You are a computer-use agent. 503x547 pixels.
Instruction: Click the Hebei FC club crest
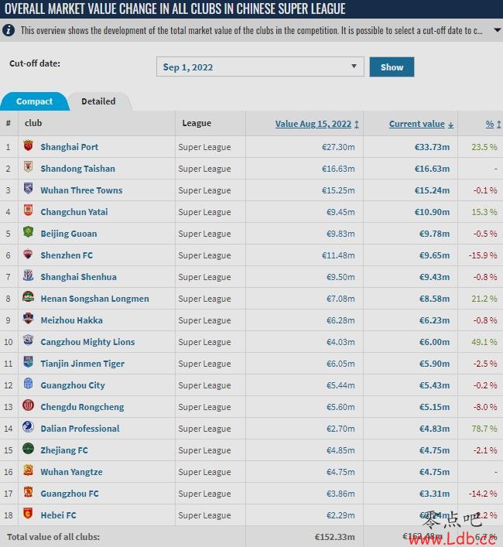click(x=29, y=514)
